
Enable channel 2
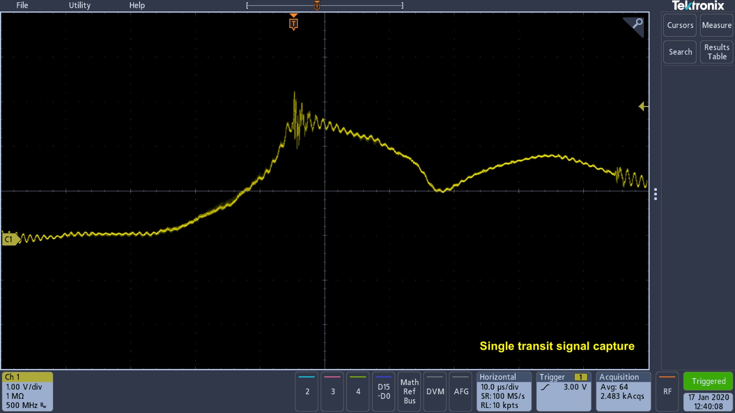(307, 391)
